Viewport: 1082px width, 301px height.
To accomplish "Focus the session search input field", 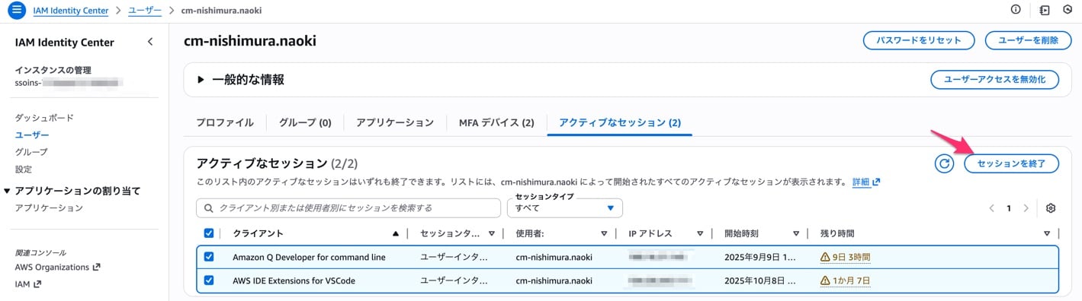I will [349, 208].
